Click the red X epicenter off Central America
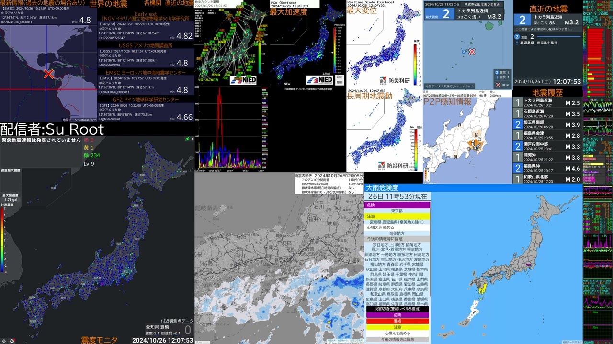Screen dimensions: 613x344 click(x=48, y=74)
